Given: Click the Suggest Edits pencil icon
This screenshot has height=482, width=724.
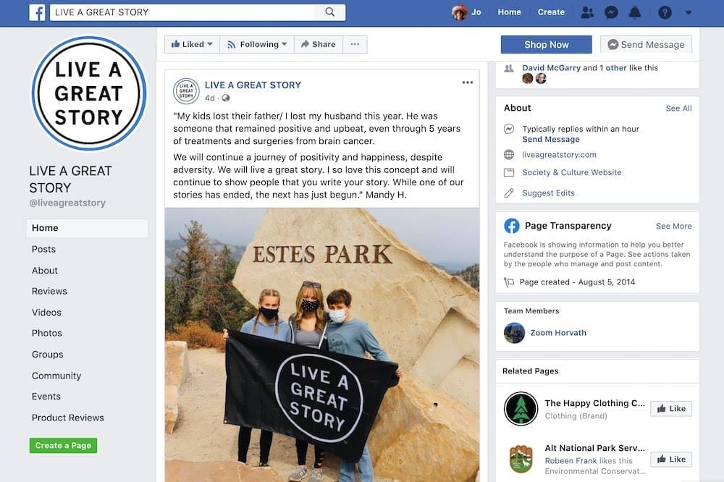Looking at the screenshot, I should click(x=509, y=193).
